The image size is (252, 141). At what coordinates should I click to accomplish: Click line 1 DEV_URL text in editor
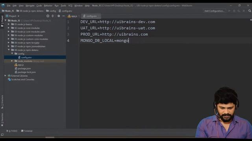pyautogui.click(x=118, y=22)
